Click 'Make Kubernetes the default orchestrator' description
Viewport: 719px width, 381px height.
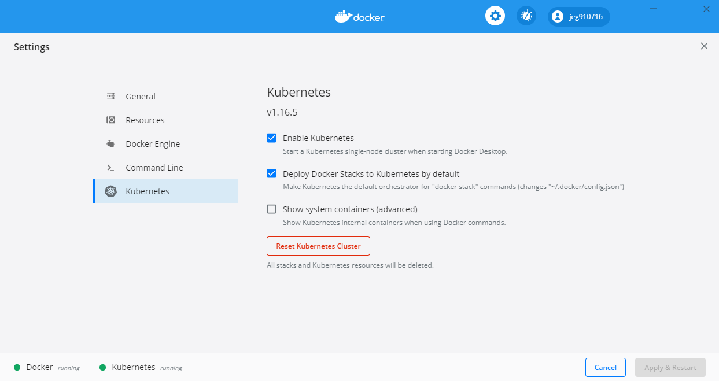click(453, 187)
